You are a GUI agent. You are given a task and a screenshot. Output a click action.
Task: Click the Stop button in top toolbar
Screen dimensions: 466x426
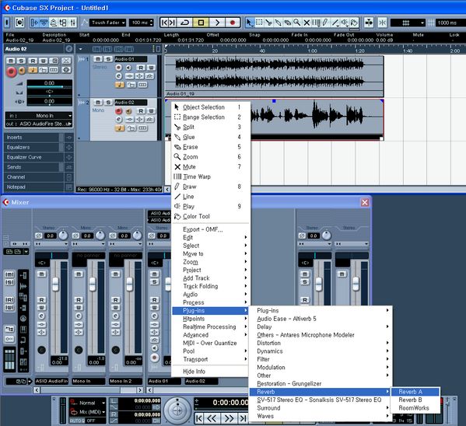click(x=201, y=23)
